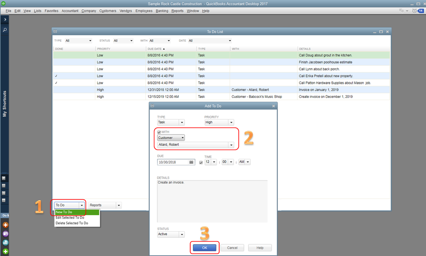
Task: Open the minutes 00 dropdown
Action: click(x=231, y=162)
